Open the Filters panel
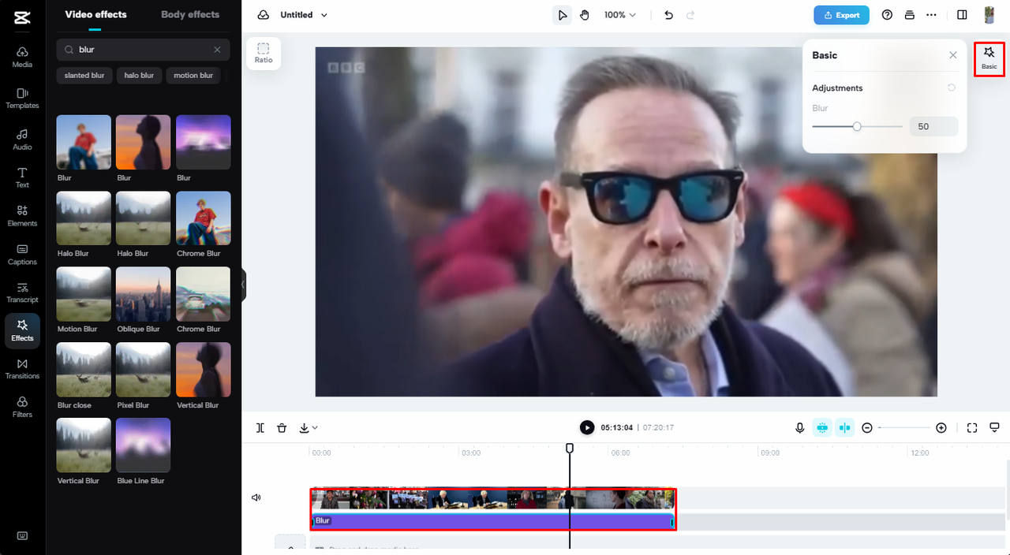 (22, 407)
